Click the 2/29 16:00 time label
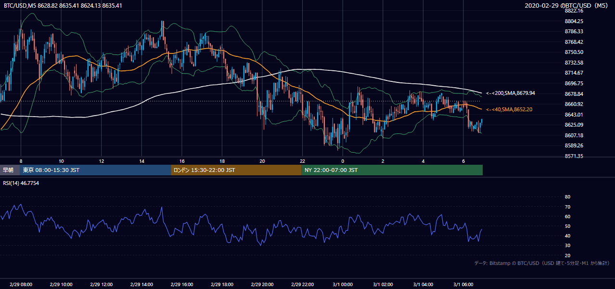 (181, 285)
